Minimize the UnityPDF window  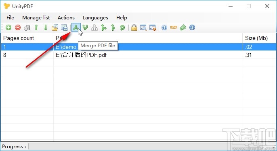231,6
